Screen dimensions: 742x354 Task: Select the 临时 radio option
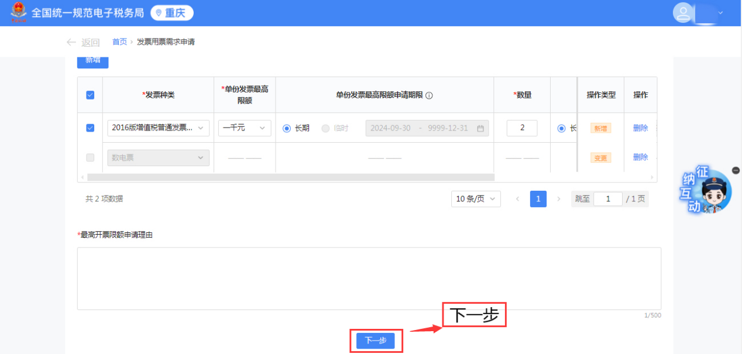(325, 128)
